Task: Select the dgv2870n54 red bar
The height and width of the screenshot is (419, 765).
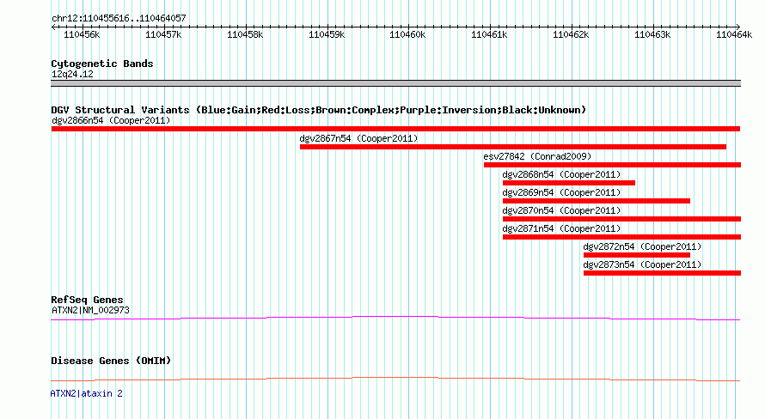Action: (x=621, y=219)
